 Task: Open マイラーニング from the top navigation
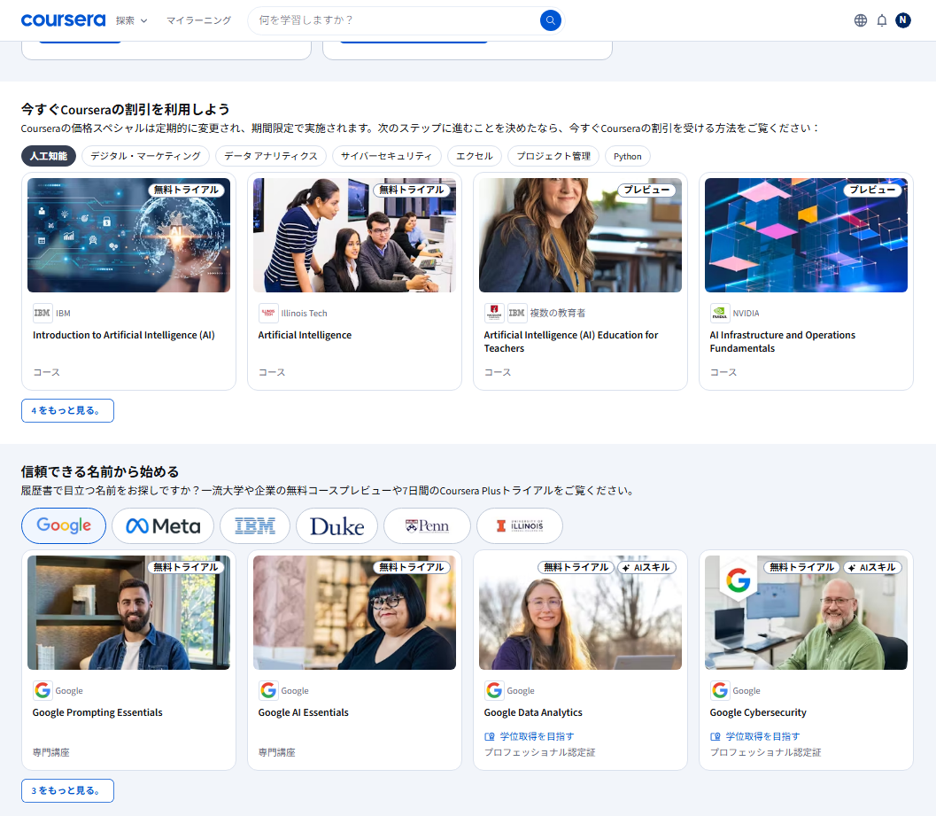(x=198, y=19)
